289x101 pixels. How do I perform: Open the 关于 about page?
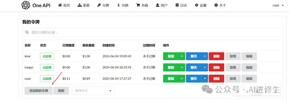tap(220, 5)
